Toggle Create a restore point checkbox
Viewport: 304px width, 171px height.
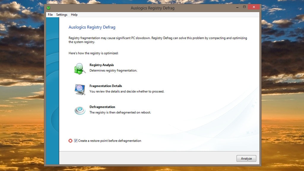[76, 140]
